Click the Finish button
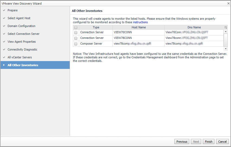231x147 pixels. click(x=208, y=142)
